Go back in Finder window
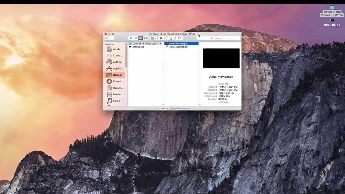The height and width of the screenshot is (194, 345). coord(107,38)
